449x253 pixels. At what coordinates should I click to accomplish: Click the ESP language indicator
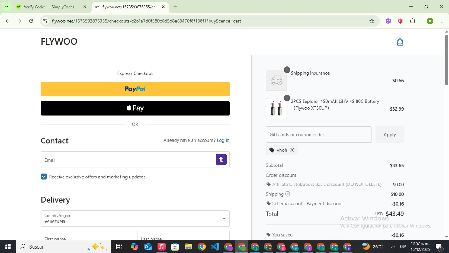(403, 247)
